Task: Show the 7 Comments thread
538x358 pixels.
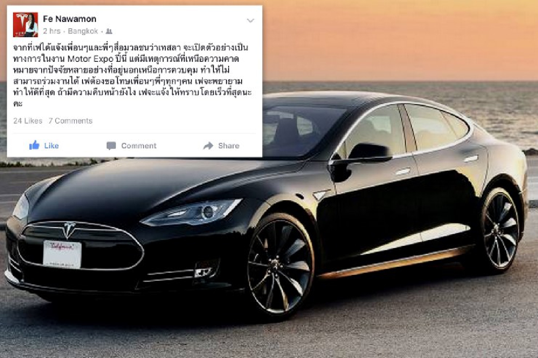Action: (x=70, y=121)
